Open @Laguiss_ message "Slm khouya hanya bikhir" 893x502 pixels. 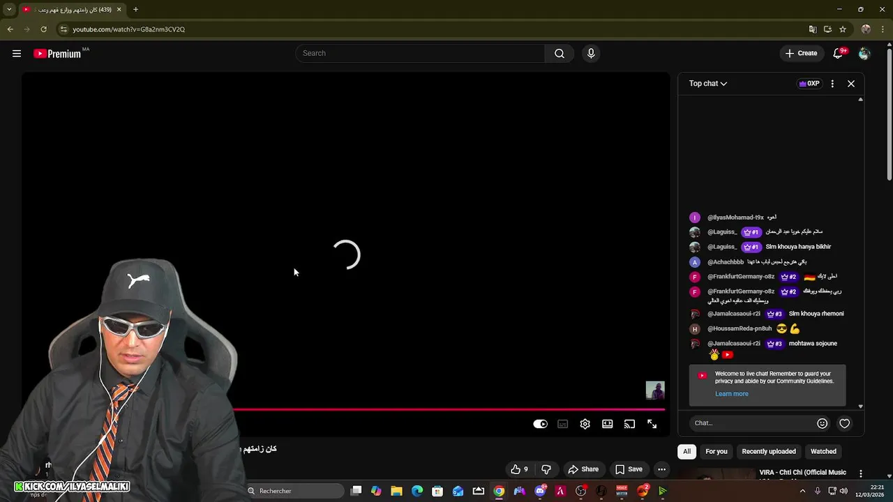tap(798, 247)
